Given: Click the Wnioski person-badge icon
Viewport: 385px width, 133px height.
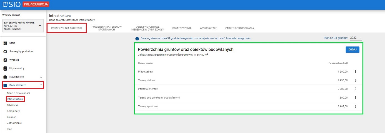Looking at the screenshot, I should tap(5, 60).
